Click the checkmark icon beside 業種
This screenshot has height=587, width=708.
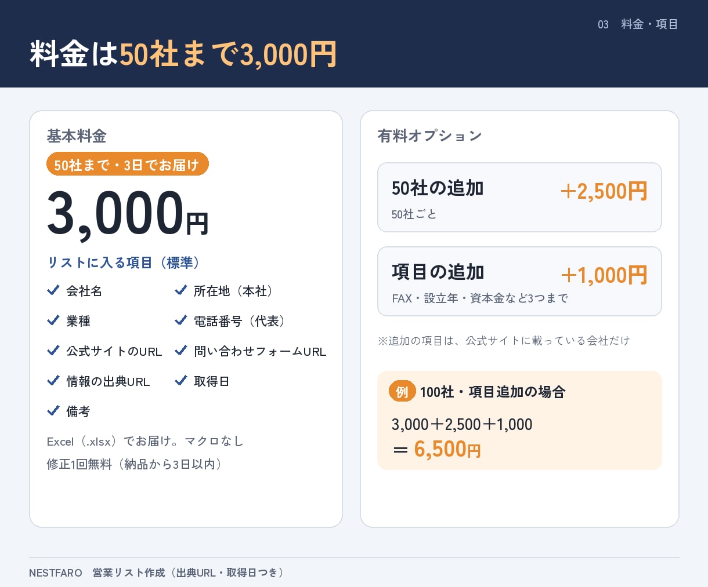53,320
